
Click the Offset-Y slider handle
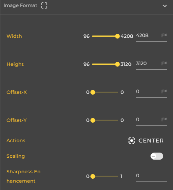coord(93,120)
